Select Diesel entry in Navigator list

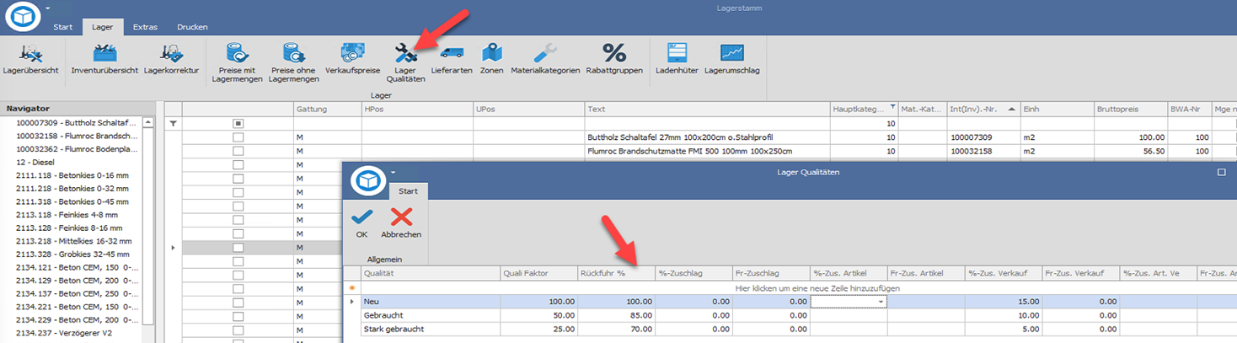point(35,162)
